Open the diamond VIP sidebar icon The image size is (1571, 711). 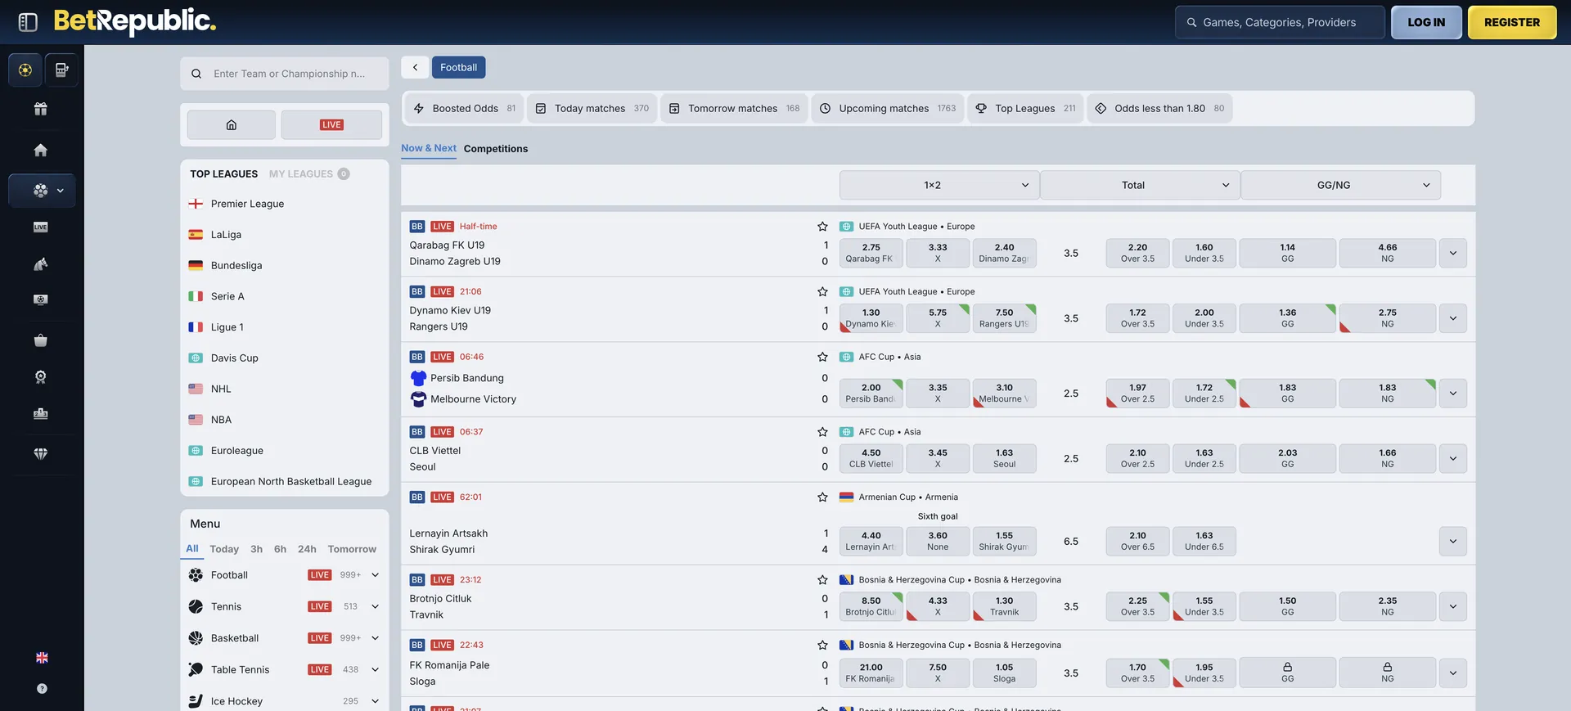[x=41, y=453]
